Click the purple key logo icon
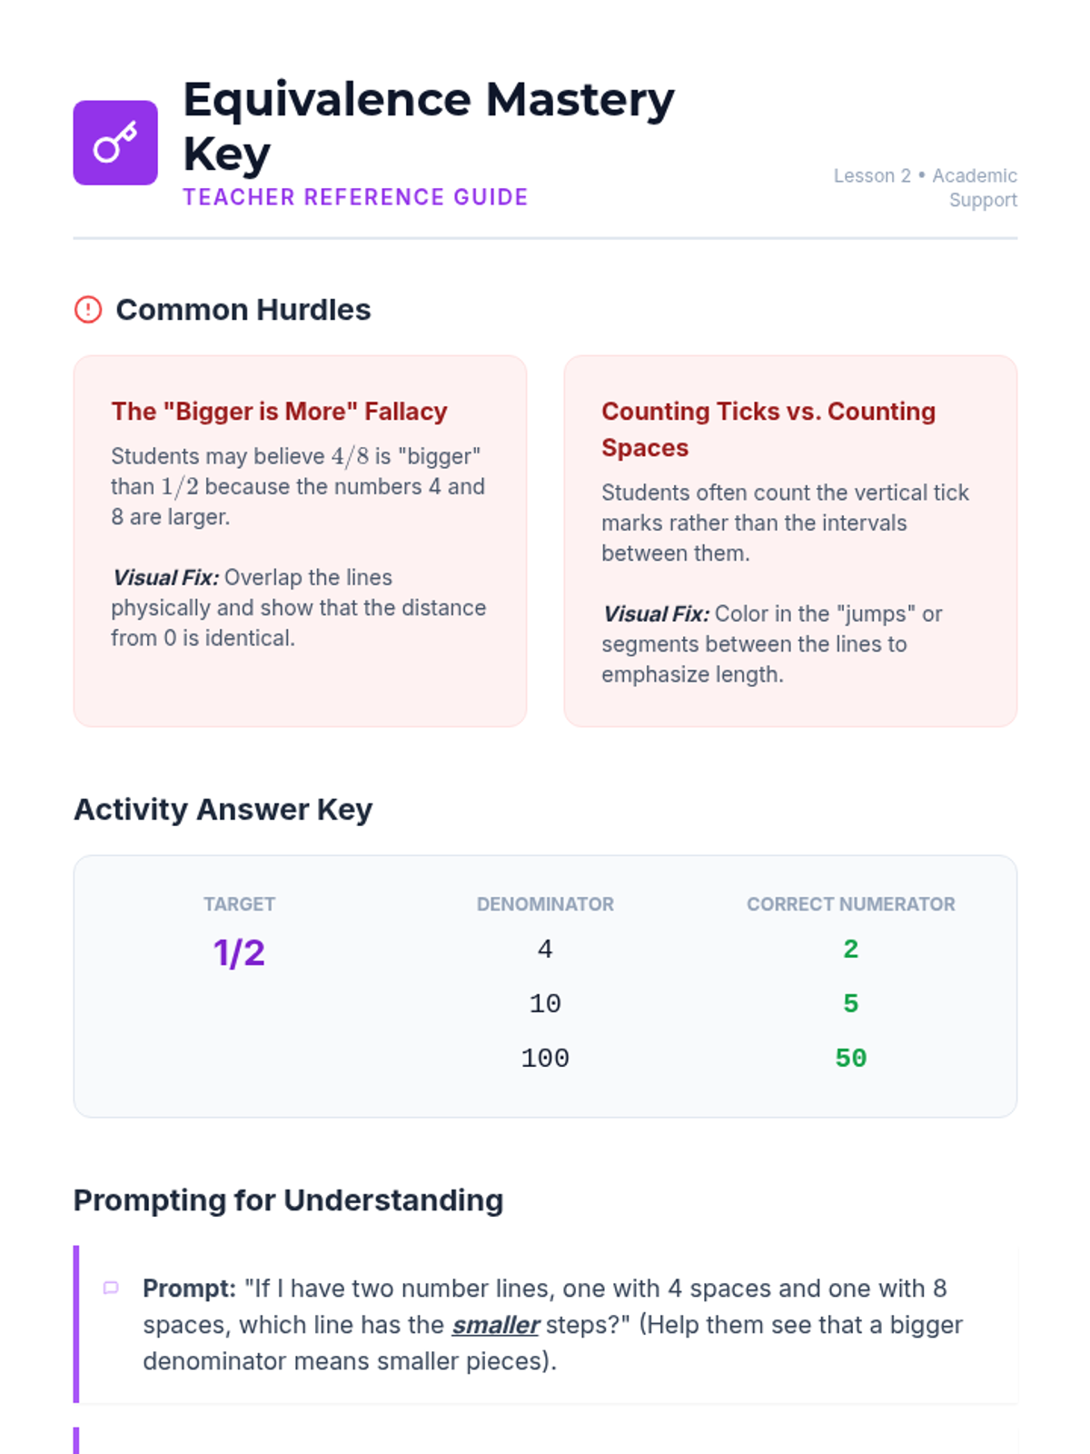This screenshot has height=1454, width=1090. point(115,143)
